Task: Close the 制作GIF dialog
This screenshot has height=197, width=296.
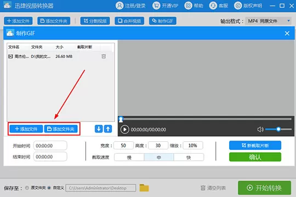Action: pyautogui.click(x=287, y=33)
